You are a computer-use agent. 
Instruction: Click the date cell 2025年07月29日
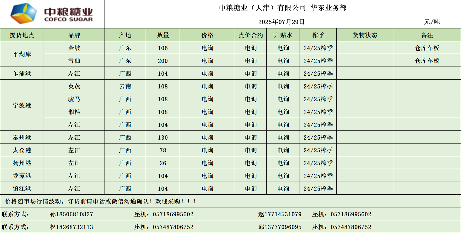pos(281,22)
